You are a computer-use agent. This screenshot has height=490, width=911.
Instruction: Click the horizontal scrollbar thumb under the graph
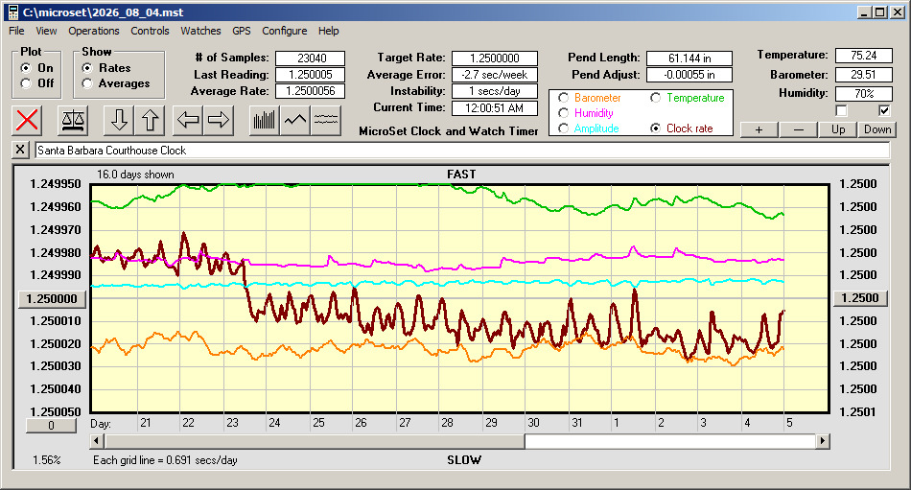tap(315, 441)
